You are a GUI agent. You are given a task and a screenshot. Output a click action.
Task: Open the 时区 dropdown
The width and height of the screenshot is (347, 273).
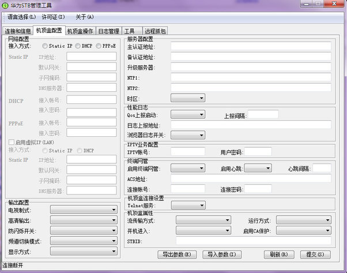[188, 98]
